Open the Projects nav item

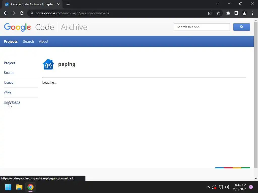click(11, 41)
